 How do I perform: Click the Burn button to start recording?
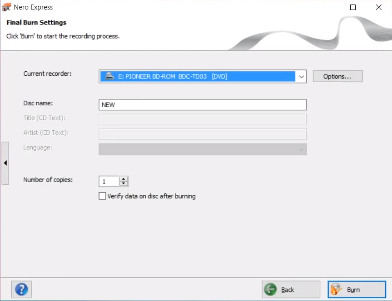[x=357, y=289]
